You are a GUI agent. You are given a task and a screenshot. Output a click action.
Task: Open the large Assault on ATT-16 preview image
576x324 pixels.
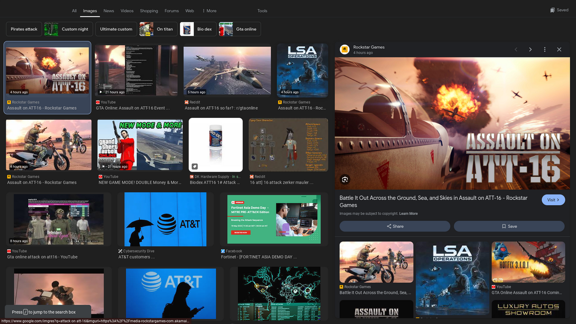[452, 123]
